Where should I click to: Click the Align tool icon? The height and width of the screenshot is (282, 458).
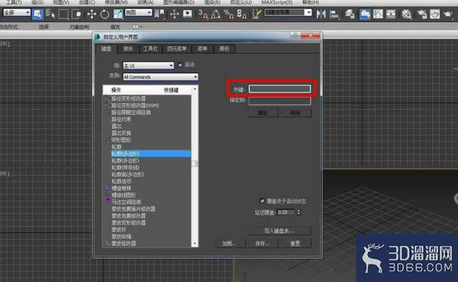pos(334,14)
